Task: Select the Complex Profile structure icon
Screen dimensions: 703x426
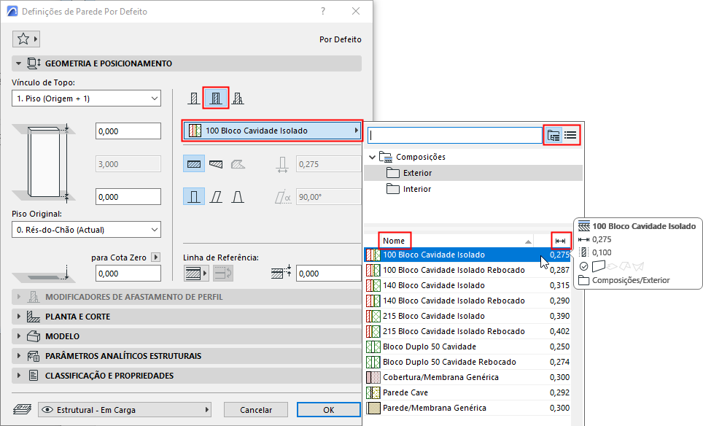Action: click(x=238, y=98)
